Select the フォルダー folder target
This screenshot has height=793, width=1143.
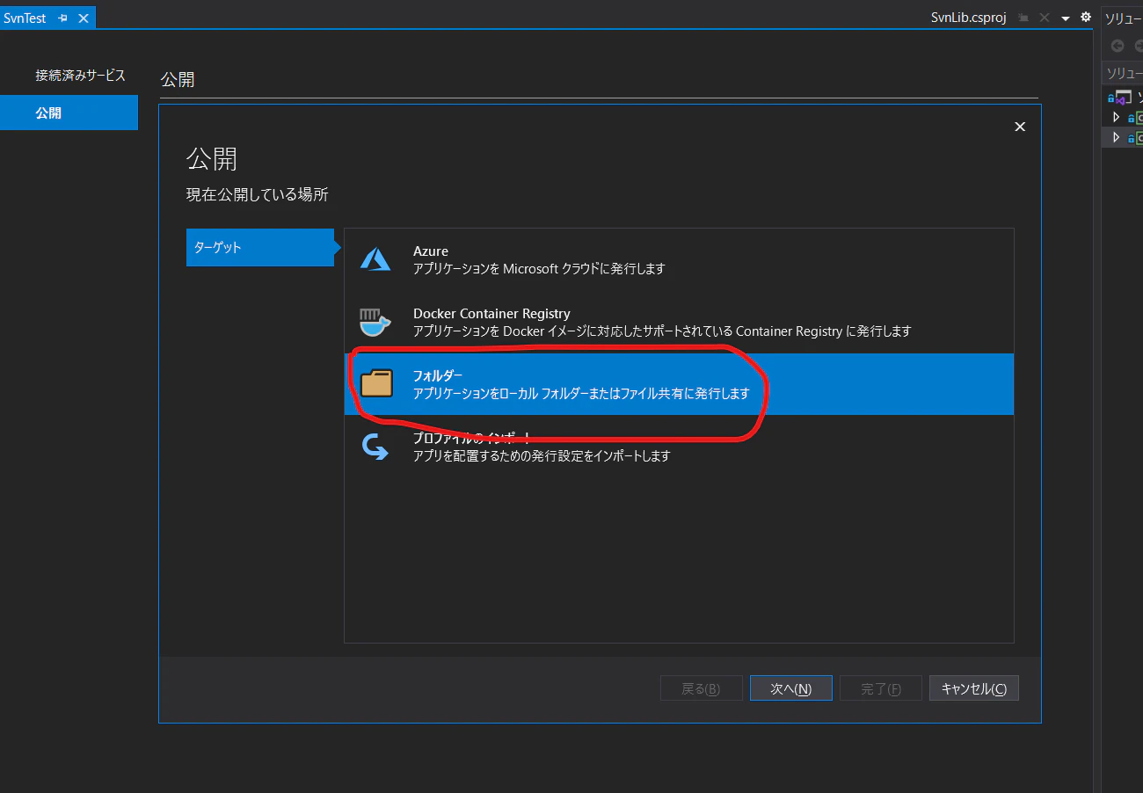pyautogui.click(x=679, y=384)
